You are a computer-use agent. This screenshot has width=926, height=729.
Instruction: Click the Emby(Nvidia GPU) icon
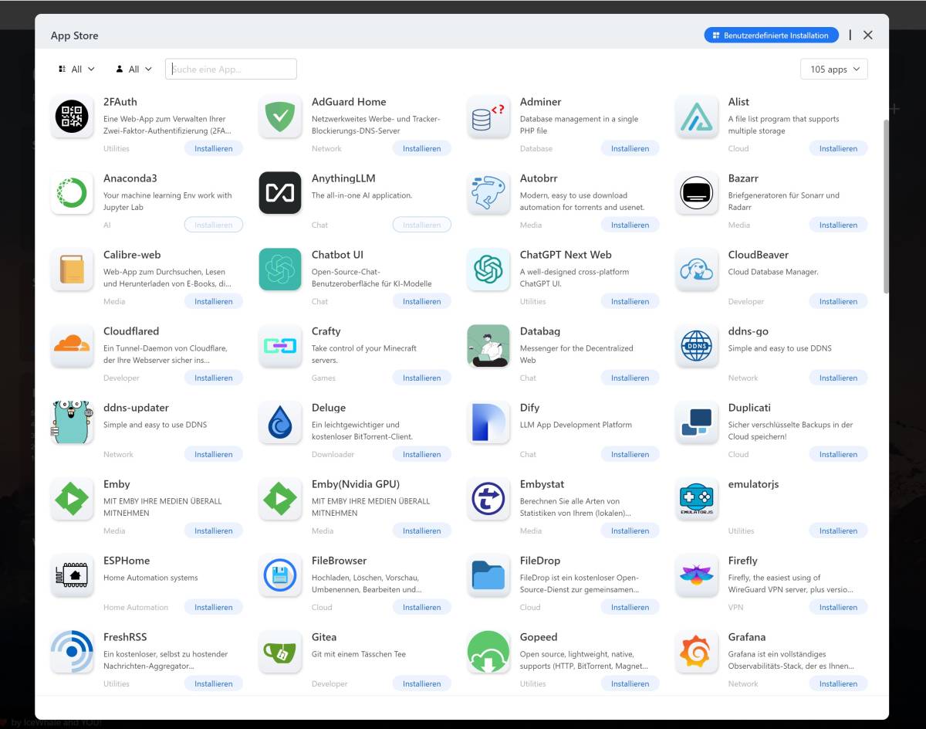click(280, 499)
